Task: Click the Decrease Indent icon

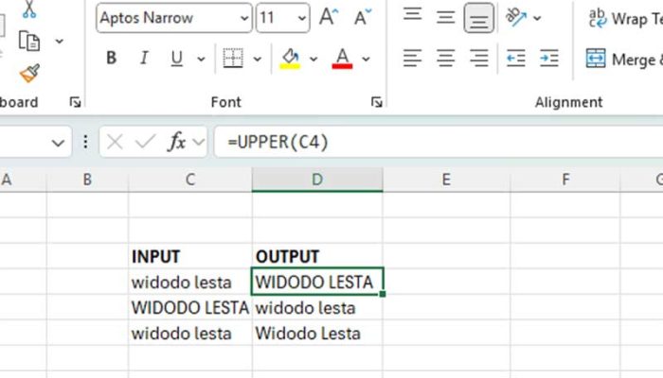Action: point(516,59)
